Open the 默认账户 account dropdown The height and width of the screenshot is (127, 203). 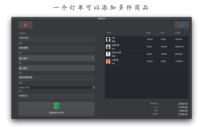tap(56, 68)
